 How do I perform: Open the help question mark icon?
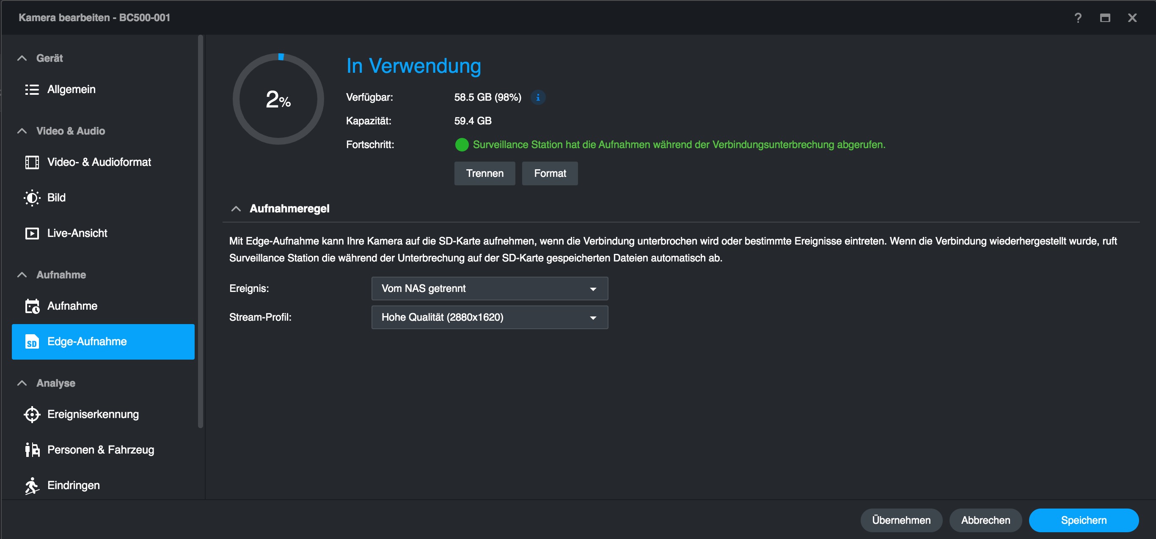tap(1077, 17)
